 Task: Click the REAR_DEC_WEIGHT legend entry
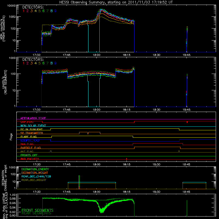pyautogui.click(x=34, y=180)
